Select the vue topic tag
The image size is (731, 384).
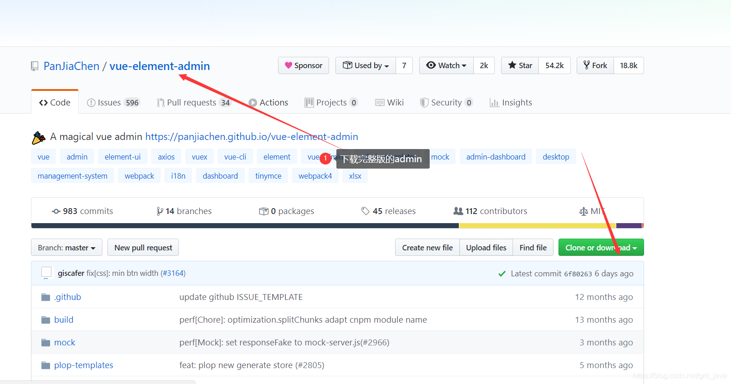click(x=44, y=157)
